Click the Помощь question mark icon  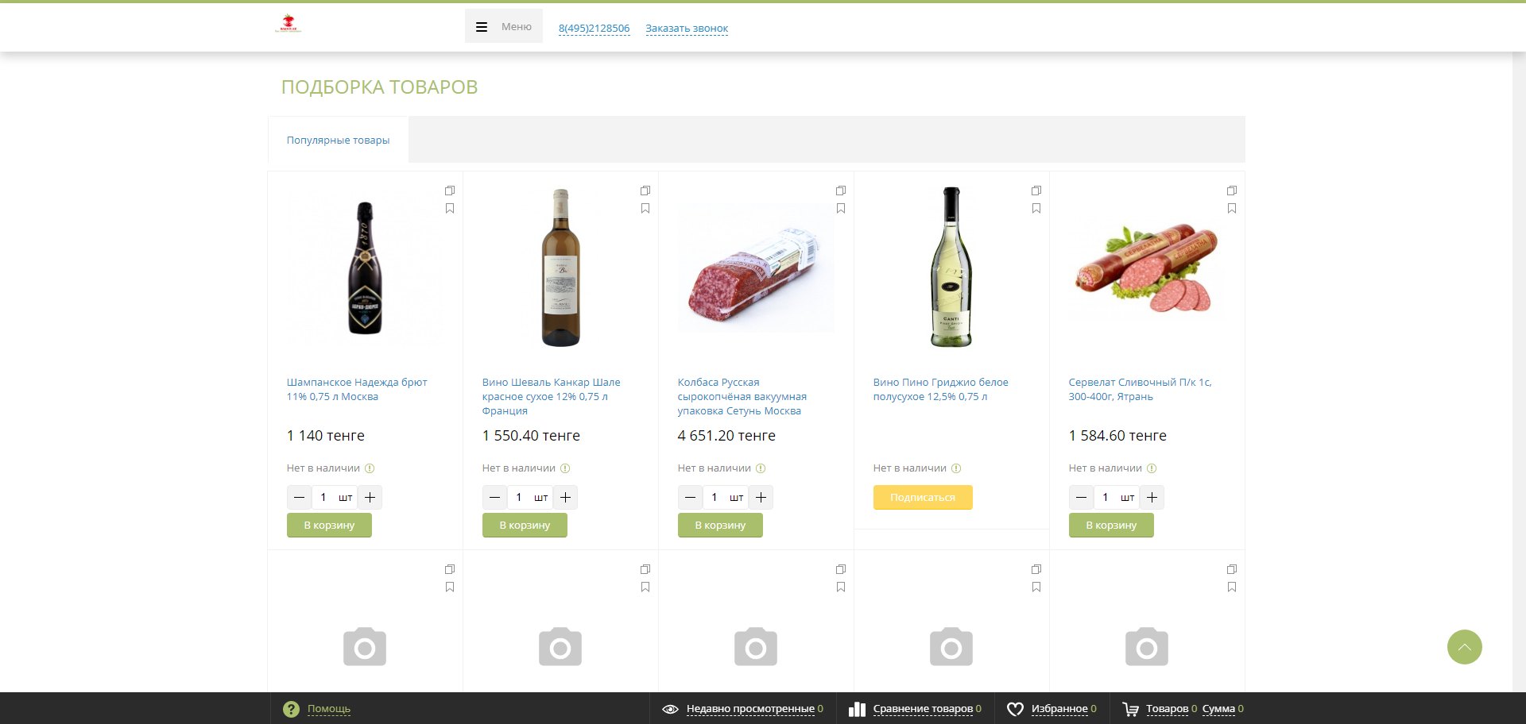point(291,709)
